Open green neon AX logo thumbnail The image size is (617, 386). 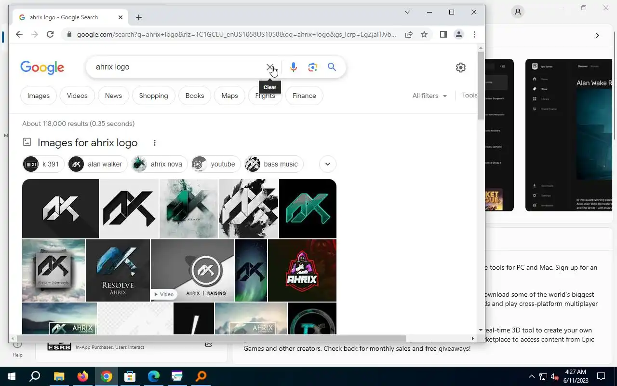(308, 208)
